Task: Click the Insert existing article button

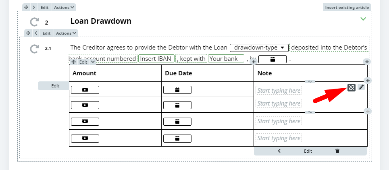Action: pyautogui.click(x=347, y=7)
